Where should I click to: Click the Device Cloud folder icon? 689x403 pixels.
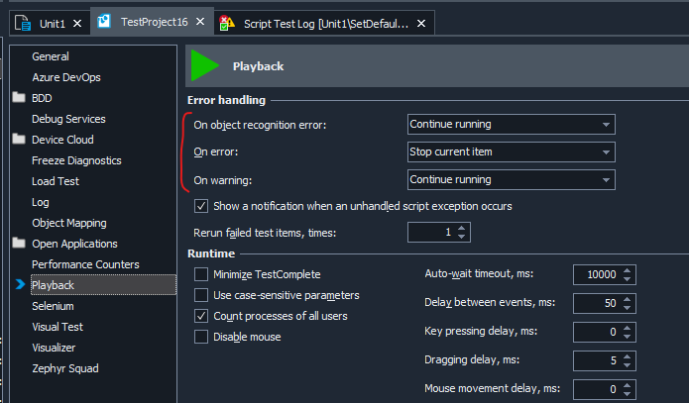point(19,140)
